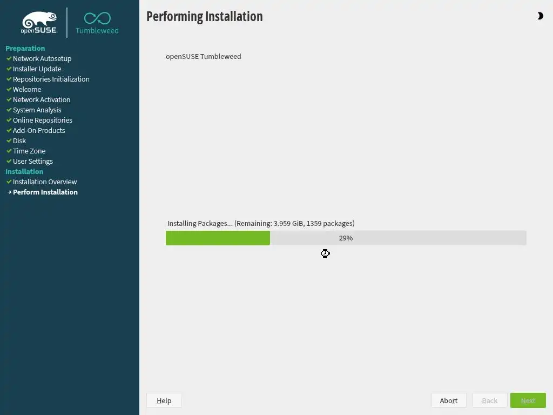The image size is (553, 415).
Task: Click checkmark icon beside Installer Update
Action: click(x=9, y=69)
